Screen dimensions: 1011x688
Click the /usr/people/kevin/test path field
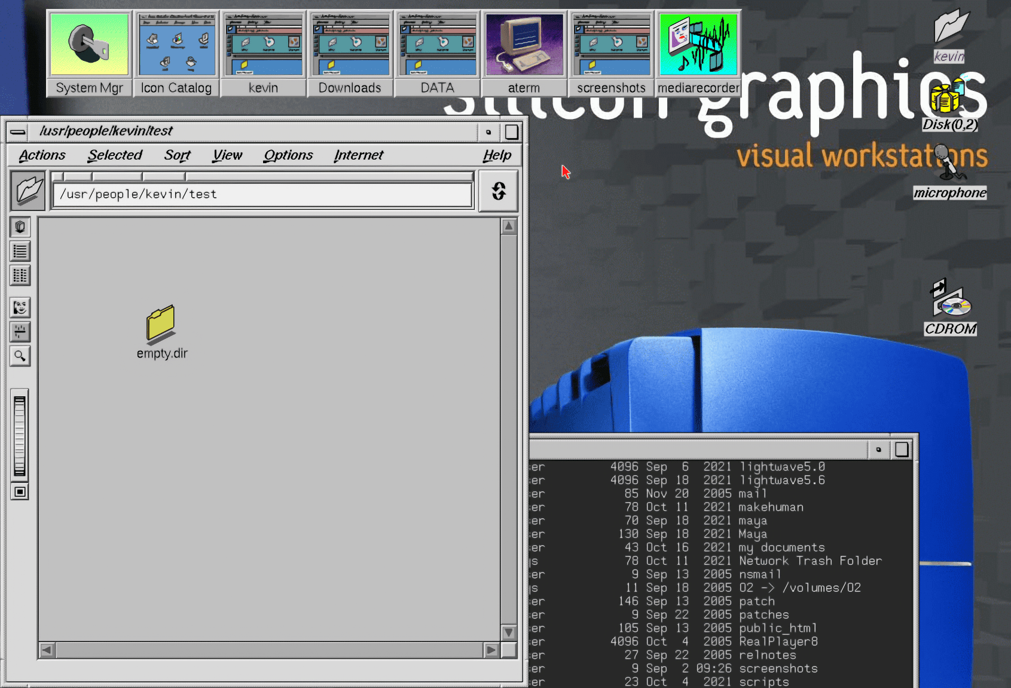click(262, 195)
